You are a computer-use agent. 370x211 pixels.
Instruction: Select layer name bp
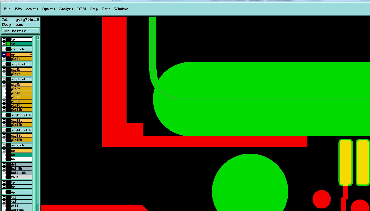click(x=21, y=187)
